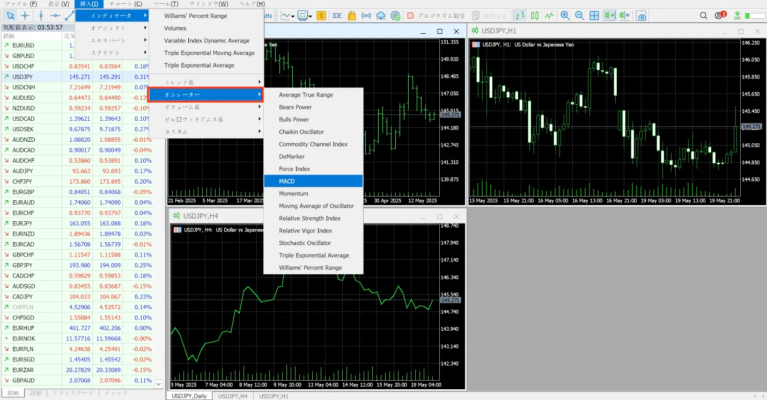The height and width of the screenshot is (400, 767).
Task: Open the 表示 (View) menu
Action: click(x=58, y=4)
